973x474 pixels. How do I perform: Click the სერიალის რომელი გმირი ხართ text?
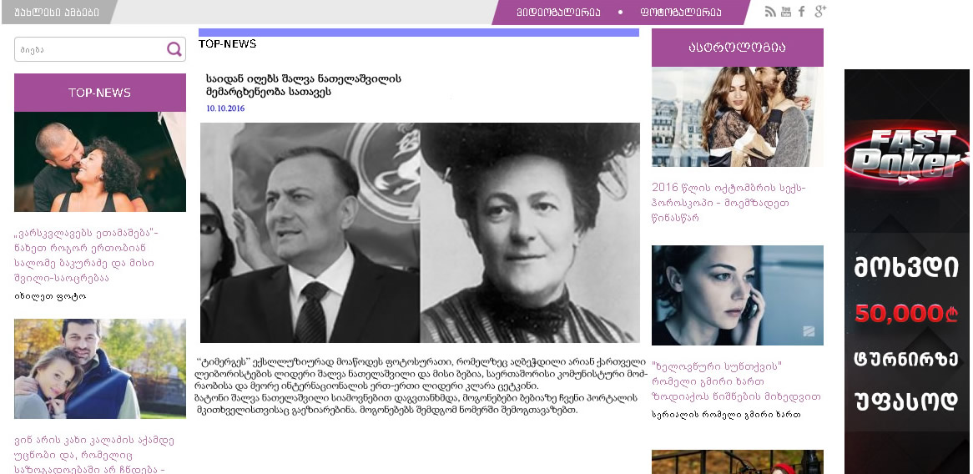point(726,415)
